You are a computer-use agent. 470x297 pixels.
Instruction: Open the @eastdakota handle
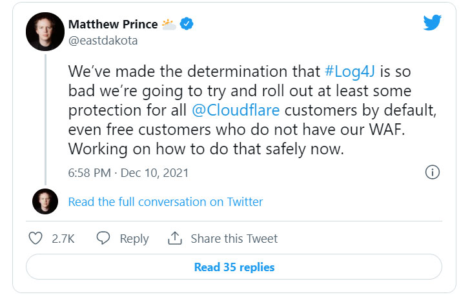(x=103, y=40)
